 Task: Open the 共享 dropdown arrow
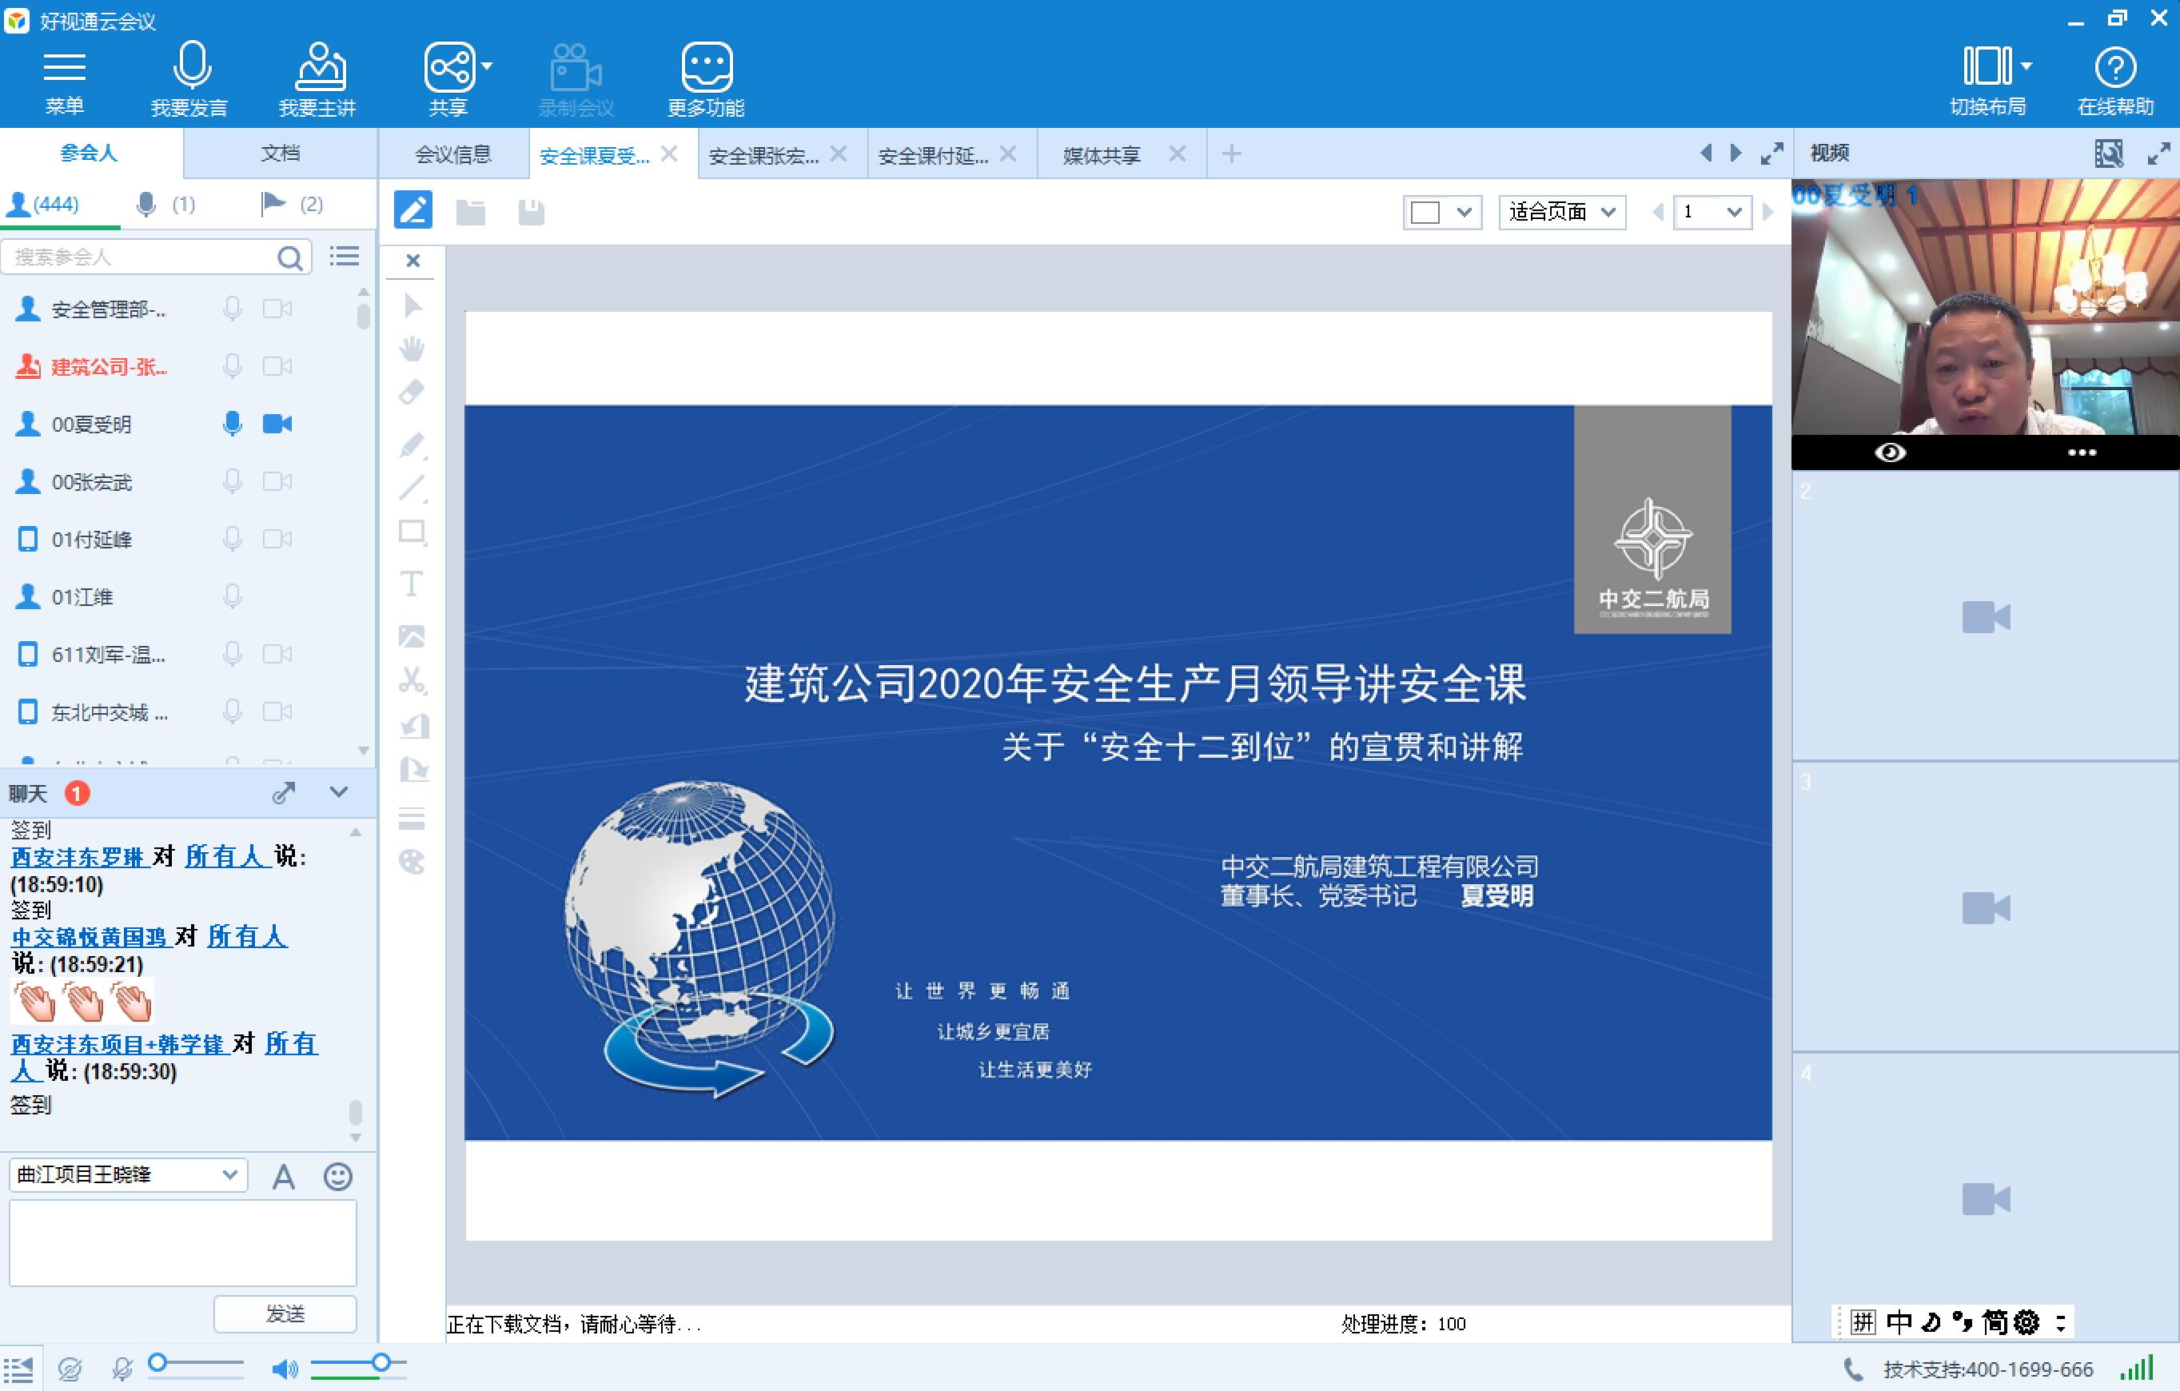coord(487,66)
